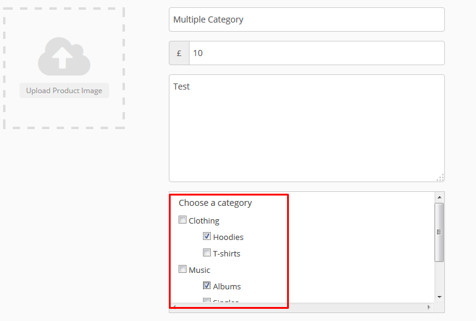476x321 pixels.
Task: Select the Music category checkbox
Action: [x=182, y=269]
